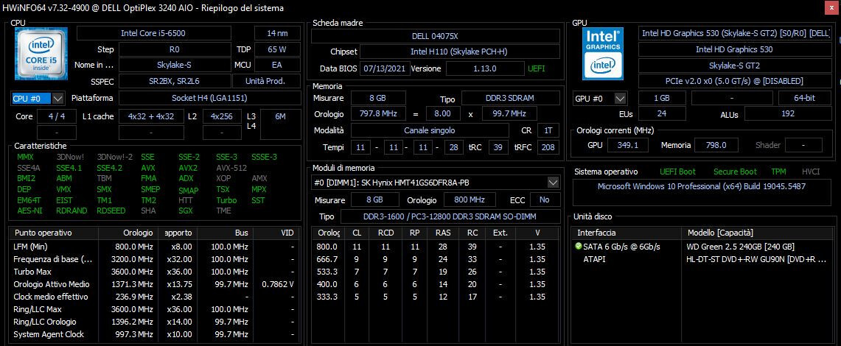Click the Skylake-S GT2 GPU codename field
Viewport: 841px width, 346px height.
click(734, 66)
